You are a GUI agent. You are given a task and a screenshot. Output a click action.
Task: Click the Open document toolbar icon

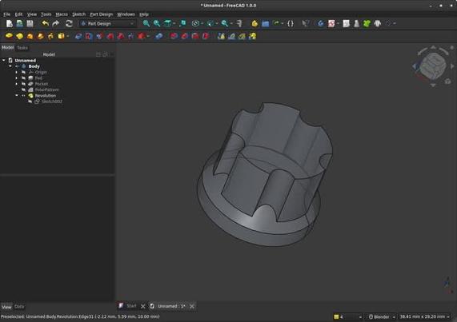click(19, 23)
